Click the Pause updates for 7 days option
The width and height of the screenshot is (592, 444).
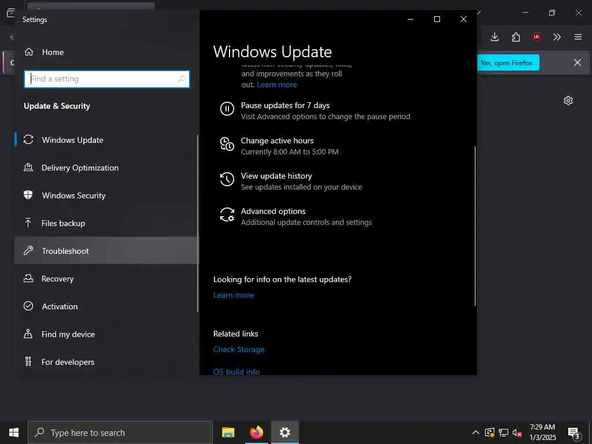click(x=315, y=110)
